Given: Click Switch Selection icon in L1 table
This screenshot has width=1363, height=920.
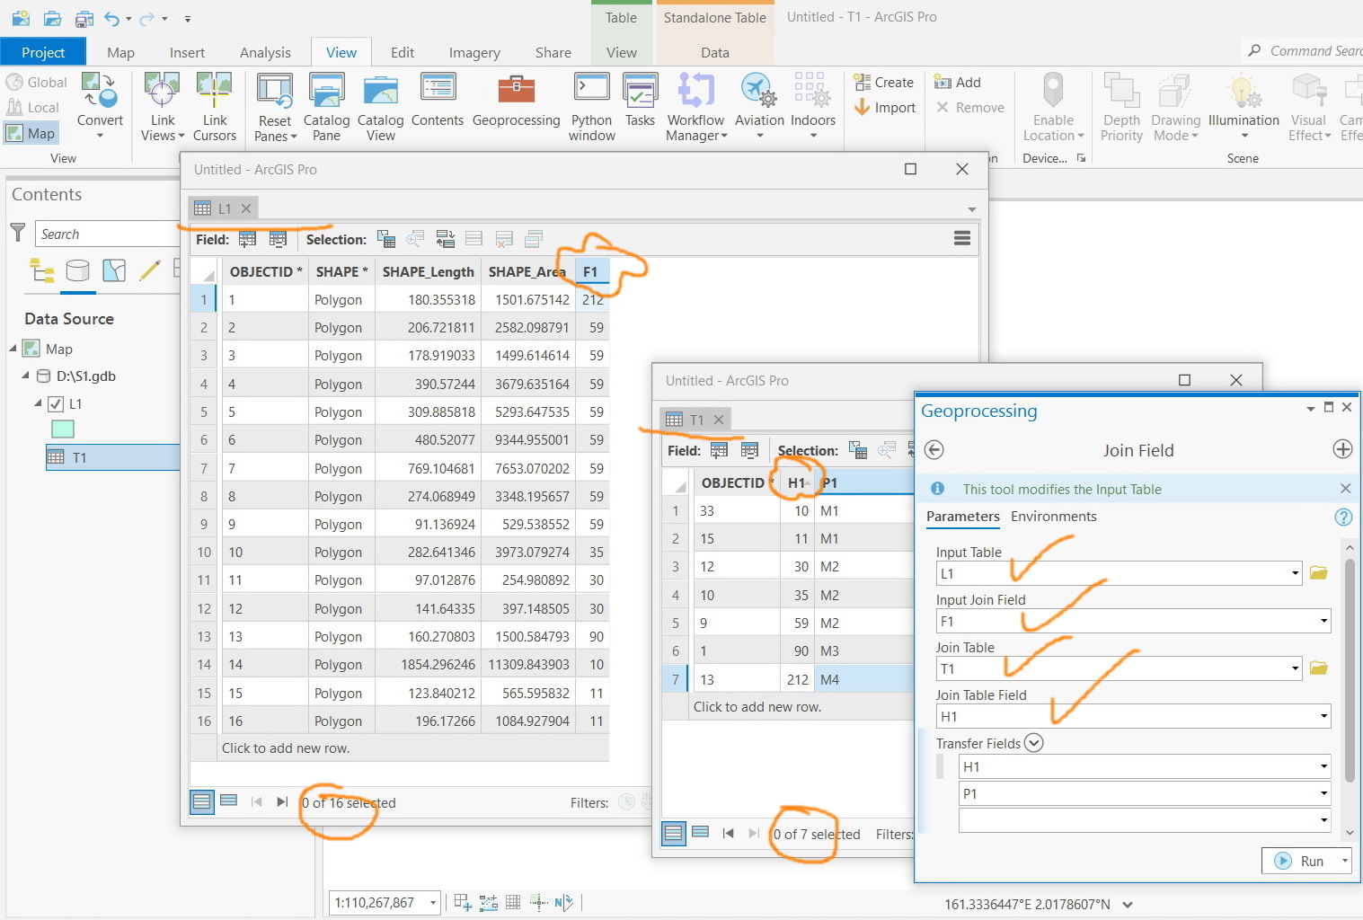Looking at the screenshot, I should [x=445, y=239].
